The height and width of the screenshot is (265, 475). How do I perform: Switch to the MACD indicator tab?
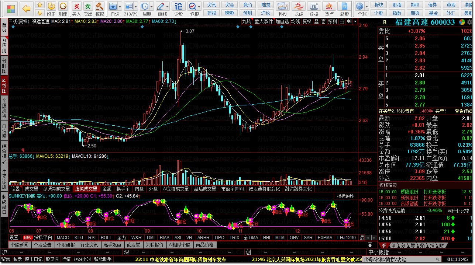tap(63, 238)
